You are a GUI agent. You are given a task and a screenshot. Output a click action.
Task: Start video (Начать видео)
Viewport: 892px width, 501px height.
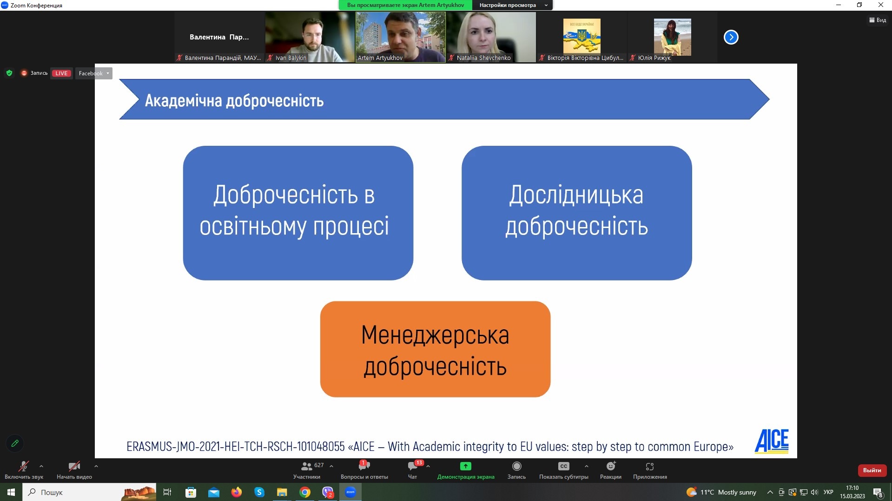[74, 469]
